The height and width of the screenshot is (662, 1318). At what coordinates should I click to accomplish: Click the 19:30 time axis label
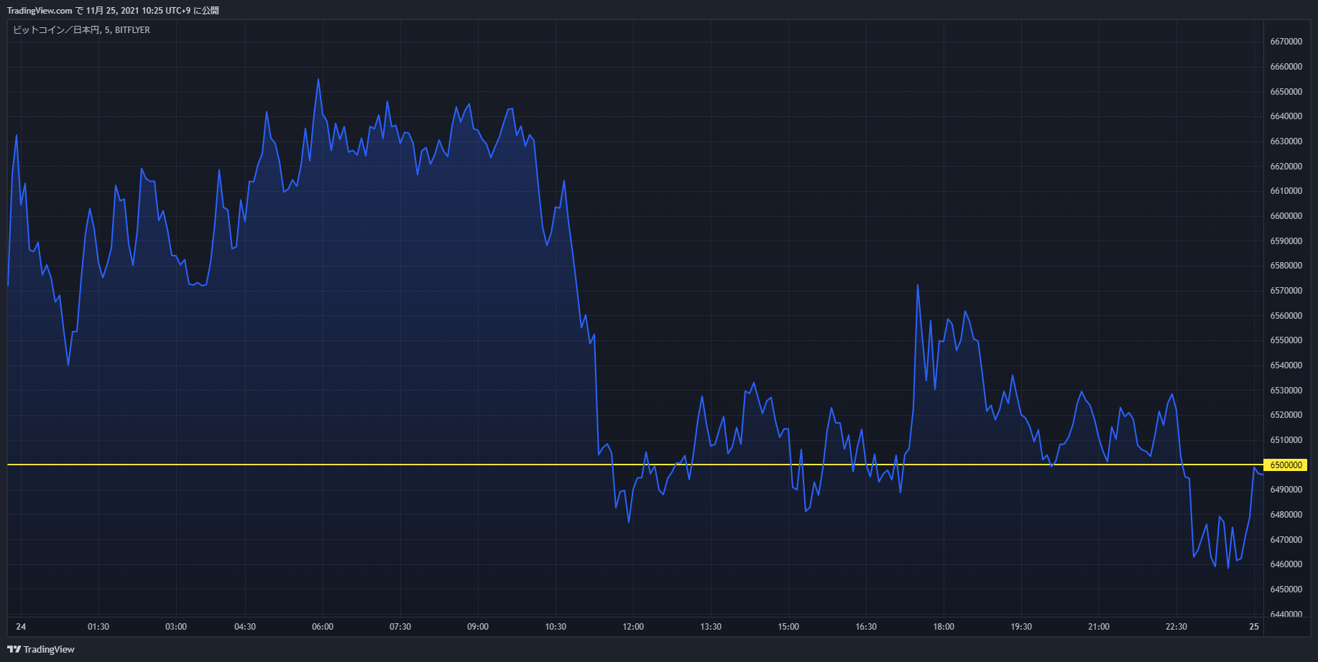[x=1021, y=627]
